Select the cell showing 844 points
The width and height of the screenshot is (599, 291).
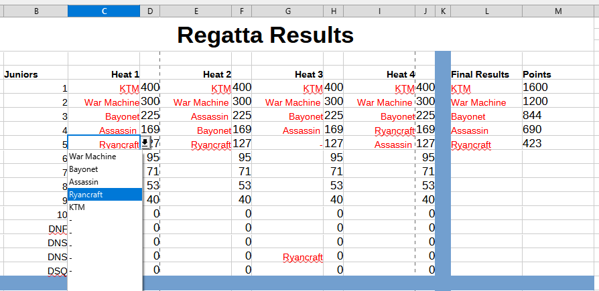[x=532, y=115]
